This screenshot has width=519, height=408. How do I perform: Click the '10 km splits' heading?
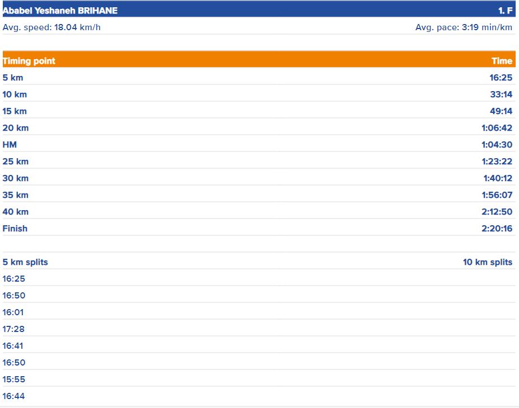(488, 262)
